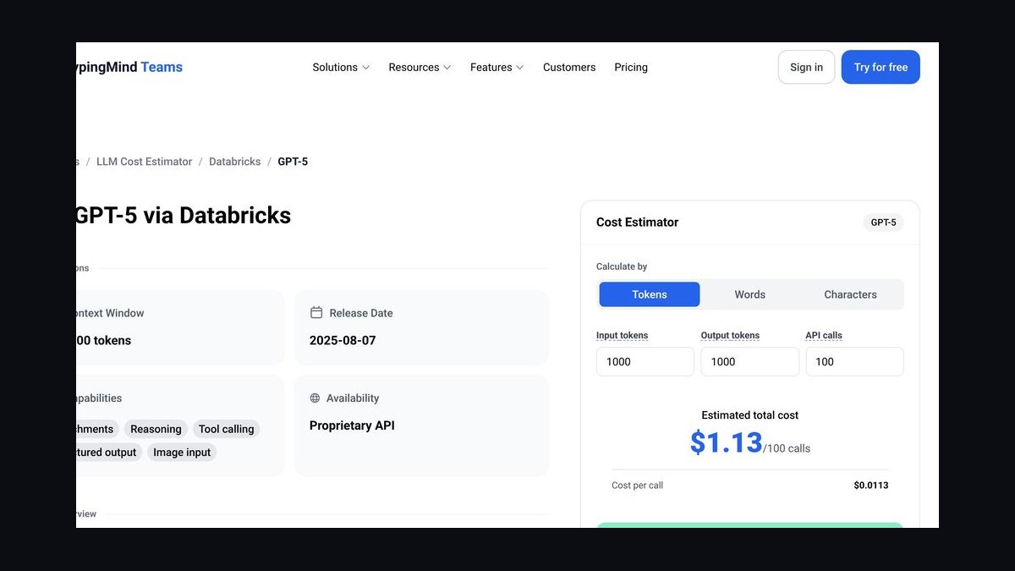Click the Output tokens label
The width and height of the screenshot is (1015, 571).
pyautogui.click(x=730, y=336)
